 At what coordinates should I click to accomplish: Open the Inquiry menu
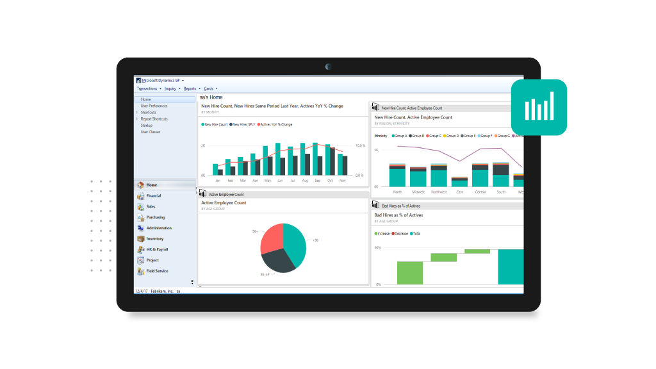170,88
